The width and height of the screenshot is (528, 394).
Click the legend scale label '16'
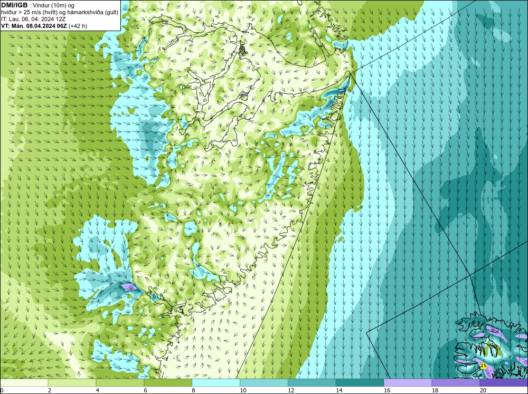[387, 390]
